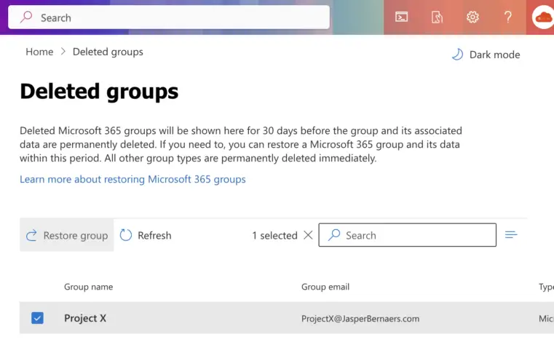
Task: Sort by Group email column header
Action: coord(325,287)
